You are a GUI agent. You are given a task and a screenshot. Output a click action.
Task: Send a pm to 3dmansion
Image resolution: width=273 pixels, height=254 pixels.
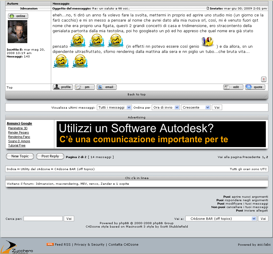click(x=85, y=87)
